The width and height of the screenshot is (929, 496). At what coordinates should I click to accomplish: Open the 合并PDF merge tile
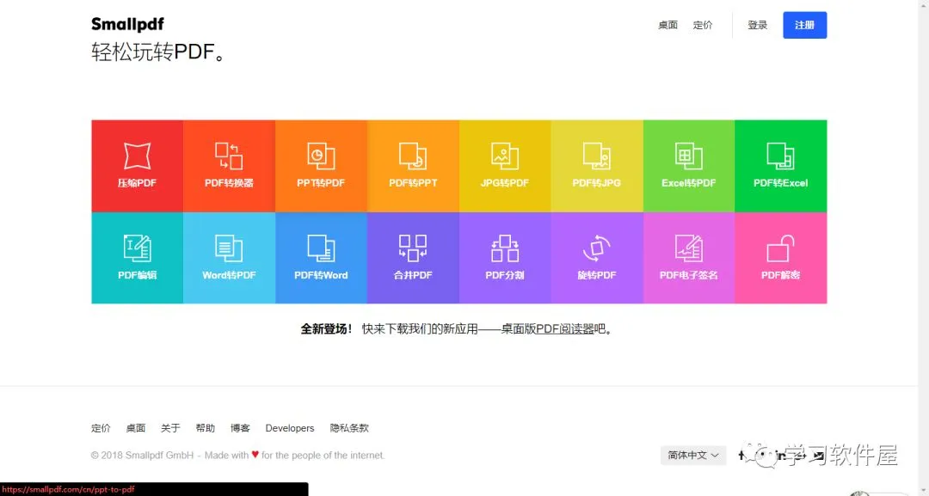click(413, 258)
